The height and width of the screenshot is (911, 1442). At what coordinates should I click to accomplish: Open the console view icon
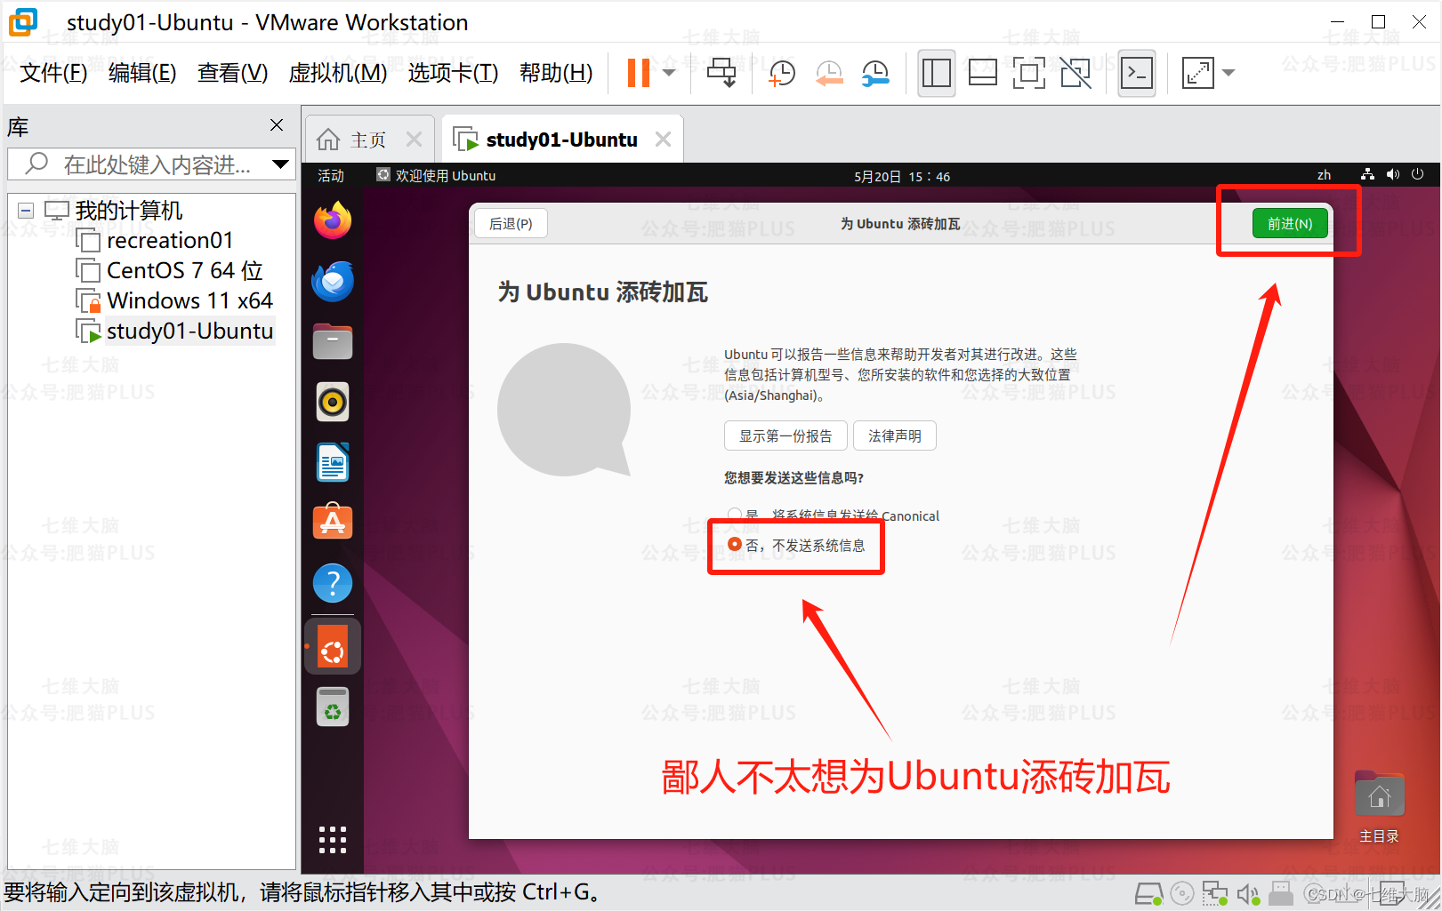(1137, 73)
